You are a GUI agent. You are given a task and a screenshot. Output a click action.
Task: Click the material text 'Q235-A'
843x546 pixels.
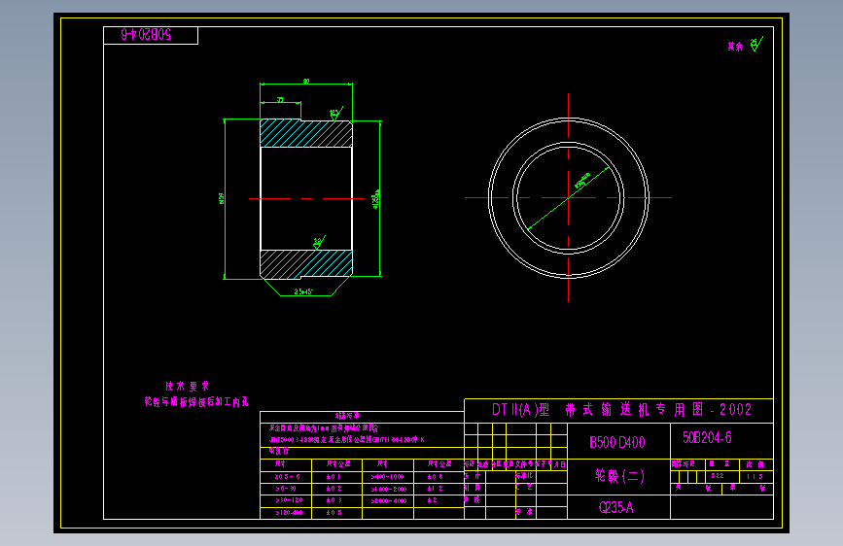click(616, 507)
